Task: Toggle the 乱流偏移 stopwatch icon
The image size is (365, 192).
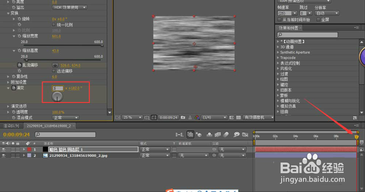Action: pos(19,65)
